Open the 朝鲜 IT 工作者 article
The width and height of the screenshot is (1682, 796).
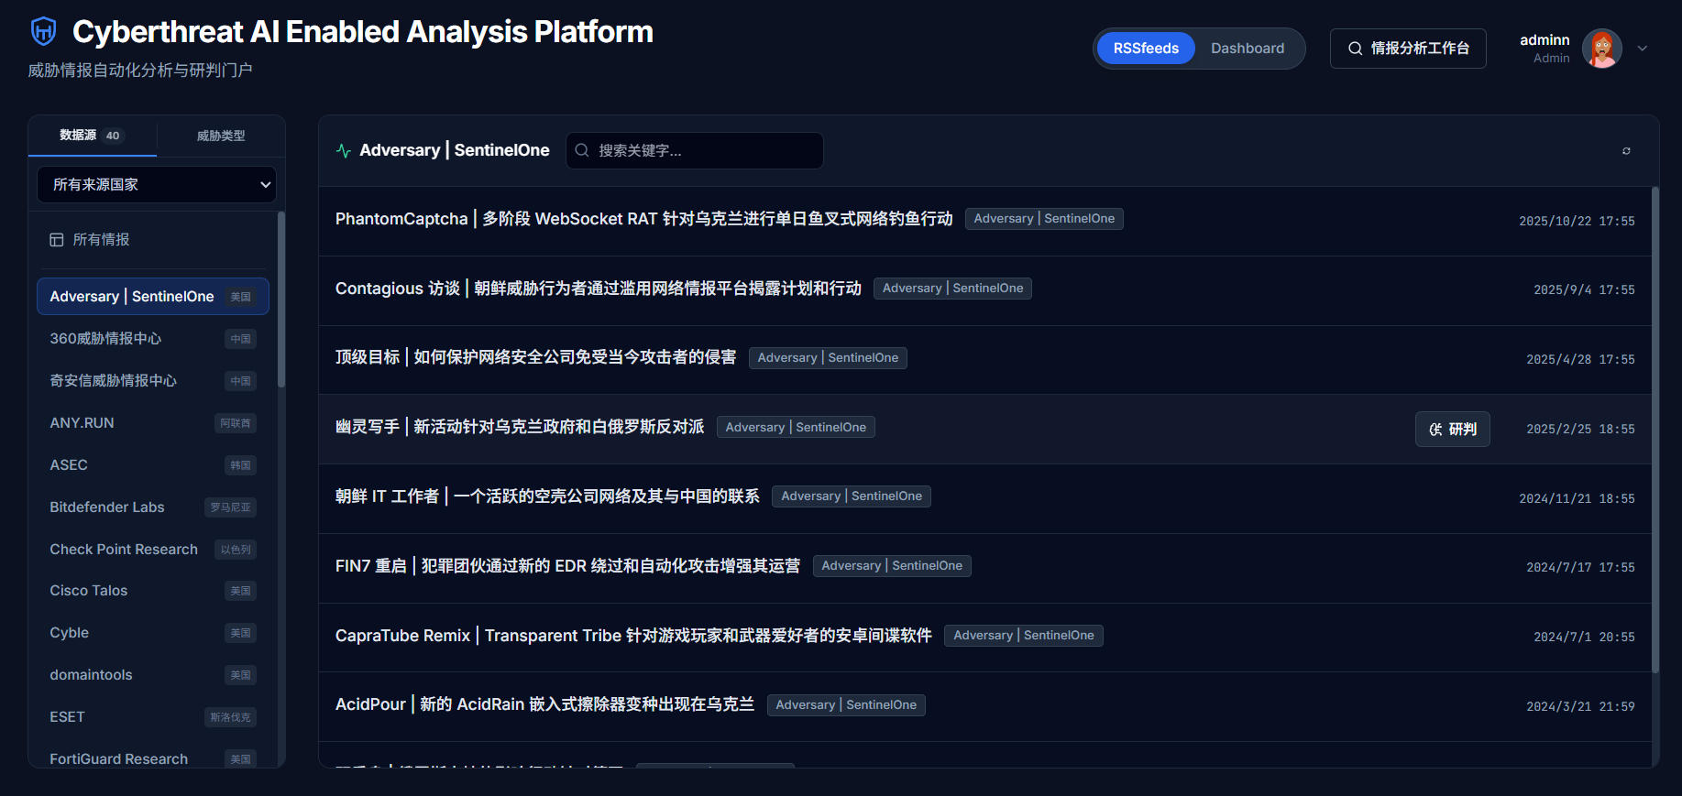[x=547, y=496]
